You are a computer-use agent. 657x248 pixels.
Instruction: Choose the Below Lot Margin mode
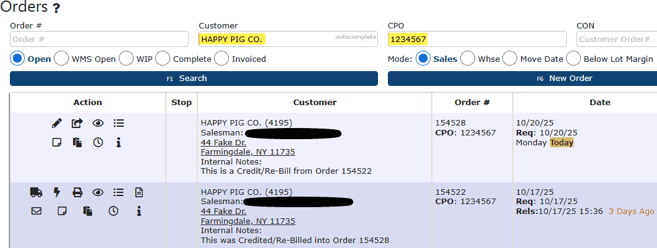point(573,59)
